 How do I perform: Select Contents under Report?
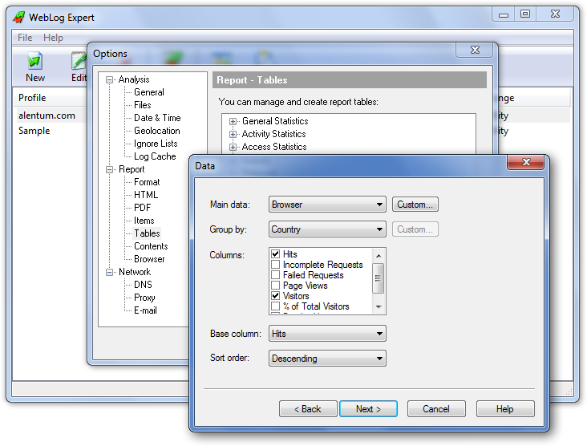152,246
